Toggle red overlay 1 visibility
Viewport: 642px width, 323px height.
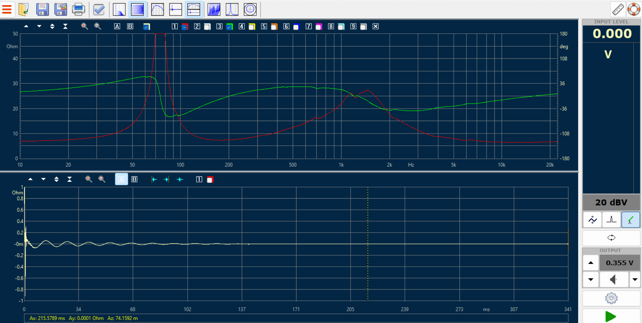(x=185, y=27)
